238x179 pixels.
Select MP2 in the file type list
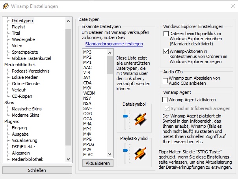[87, 57]
